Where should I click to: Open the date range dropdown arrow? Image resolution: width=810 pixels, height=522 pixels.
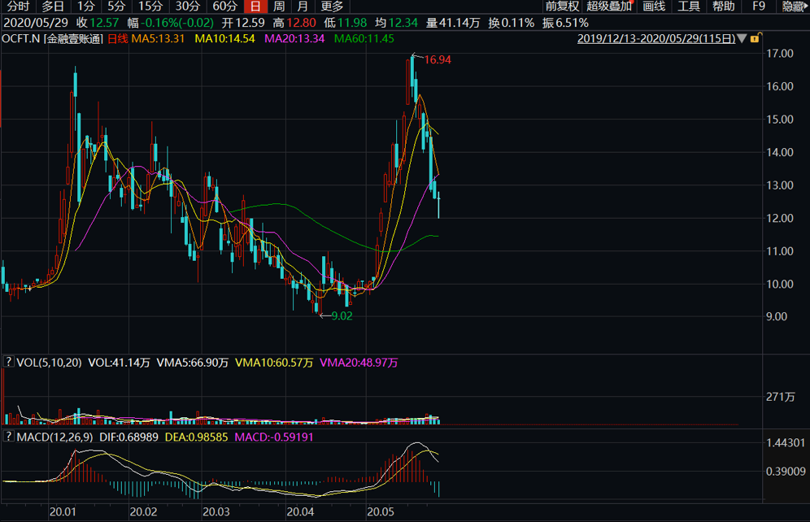pos(742,38)
